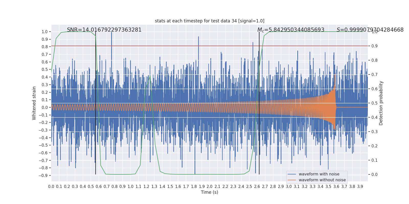Viewport: 409px width, 204px height.
Task: Click the 'Time (s)' x-axis label
Action: tap(209, 192)
